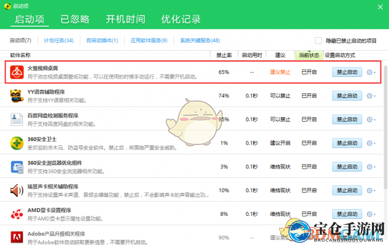Click the Adobe产品升级相关程序 name text
The image size is (389, 245).
point(56,234)
